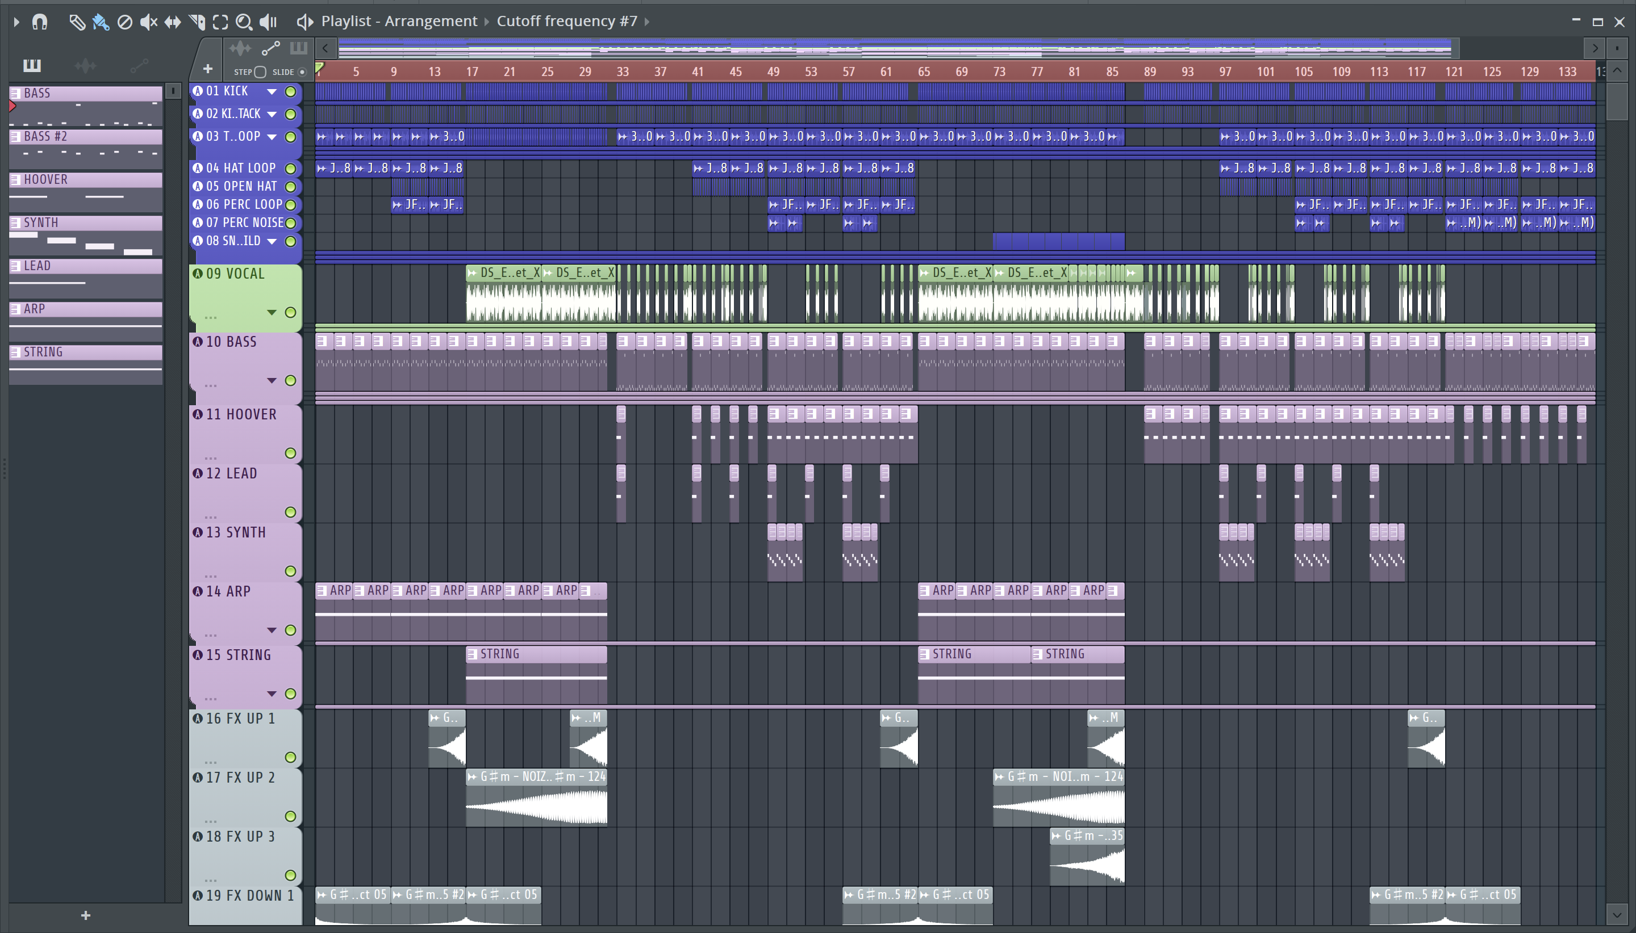Select the first DS_E..et_X vocal clip
The image size is (1636, 933).
(503, 295)
